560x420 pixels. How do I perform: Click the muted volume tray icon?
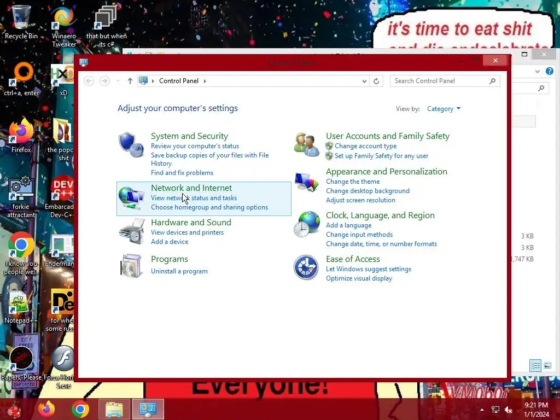click(509, 410)
